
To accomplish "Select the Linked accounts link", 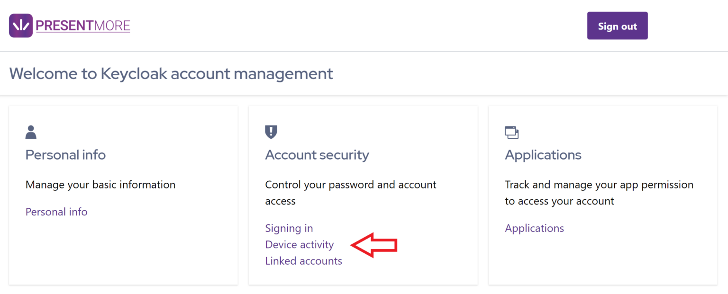I will (304, 261).
